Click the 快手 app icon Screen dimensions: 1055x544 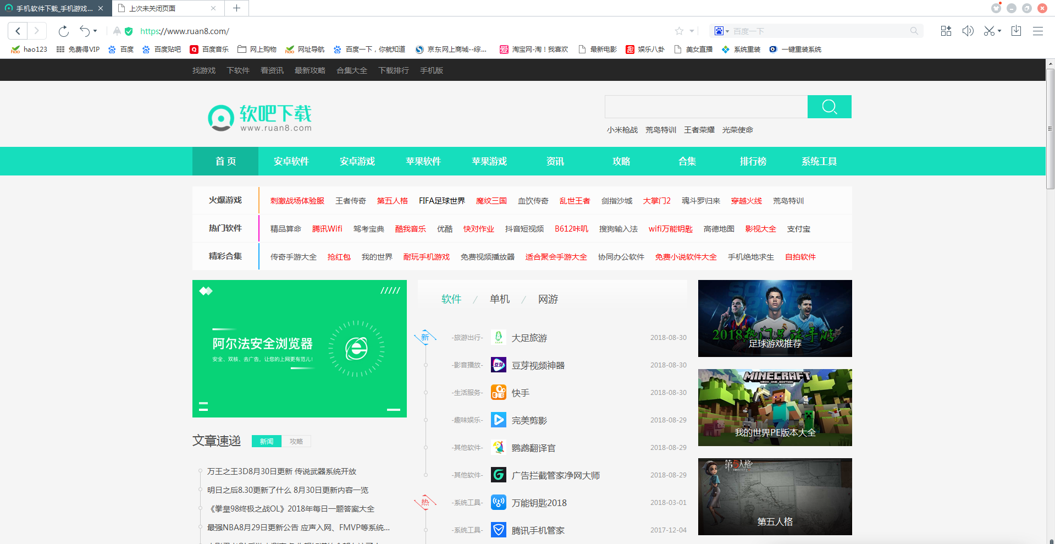point(499,392)
